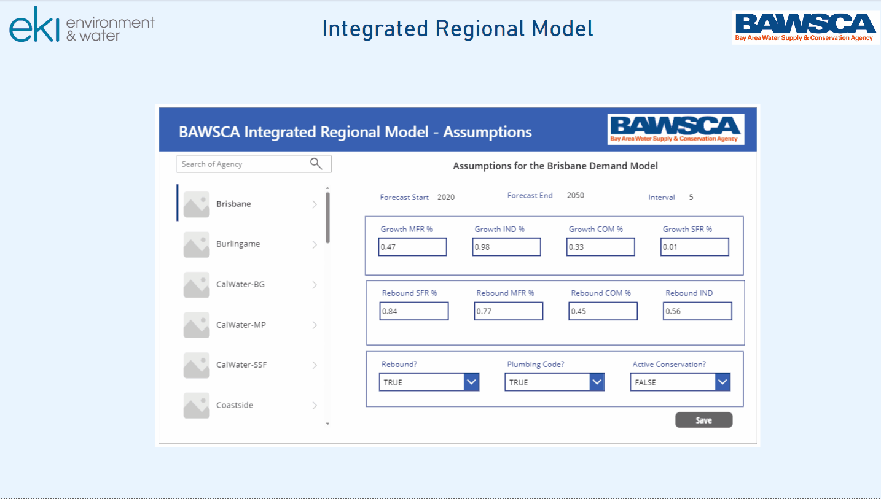
Task: Click the Interval value 5
Action: (x=691, y=197)
